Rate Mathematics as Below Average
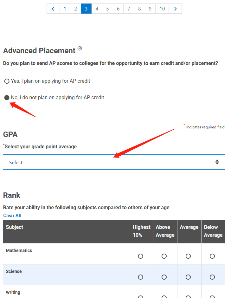Image resolution: width=237 pixels, height=298 pixels. 212,256
